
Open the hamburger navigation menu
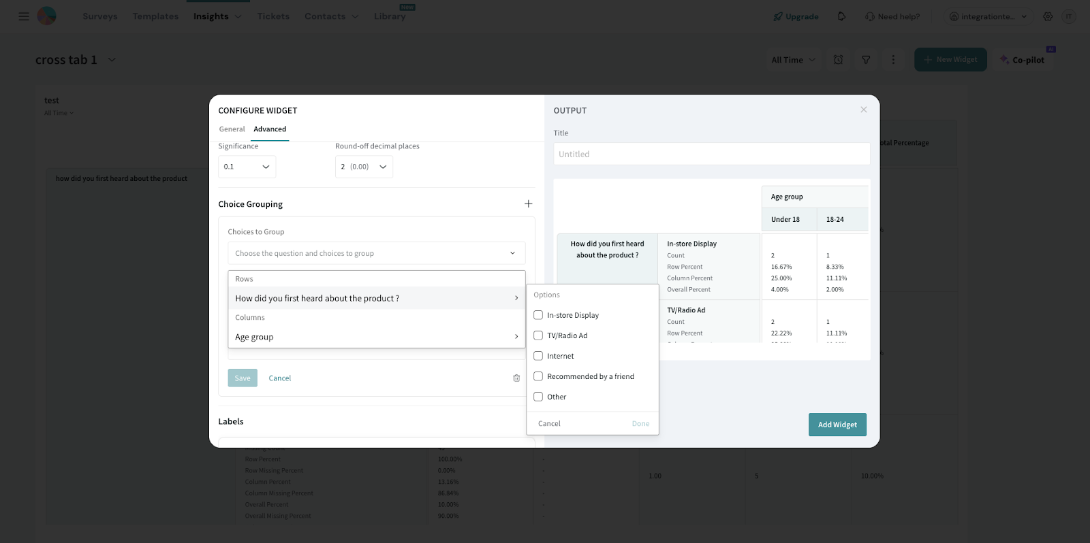[24, 16]
